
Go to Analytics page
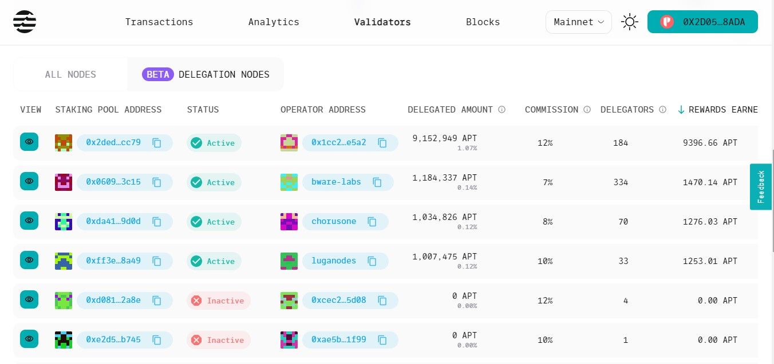click(274, 22)
